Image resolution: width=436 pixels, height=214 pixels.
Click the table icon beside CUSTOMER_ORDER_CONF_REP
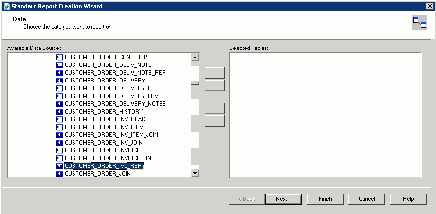(60, 57)
